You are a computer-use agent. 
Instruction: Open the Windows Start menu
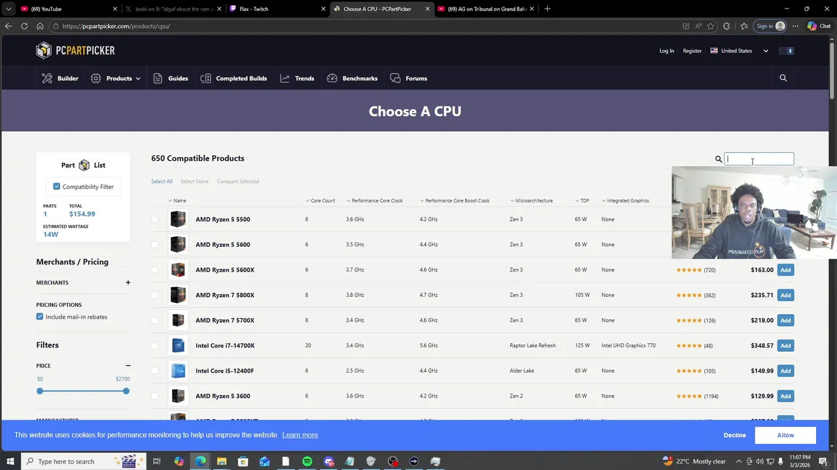(x=10, y=462)
